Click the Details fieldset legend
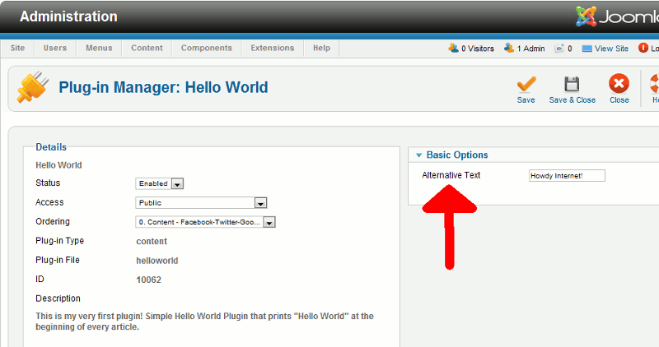The image size is (659, 347). point(51,147)
